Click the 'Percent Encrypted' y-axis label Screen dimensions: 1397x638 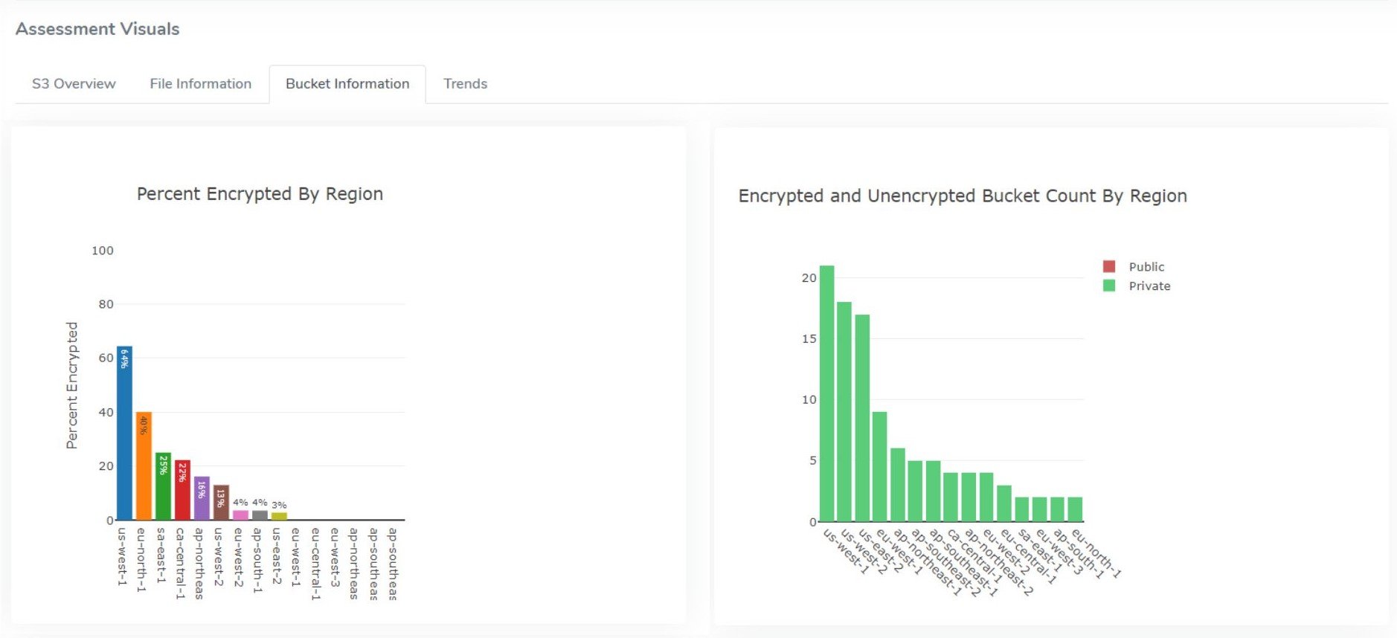coord(72,385)
